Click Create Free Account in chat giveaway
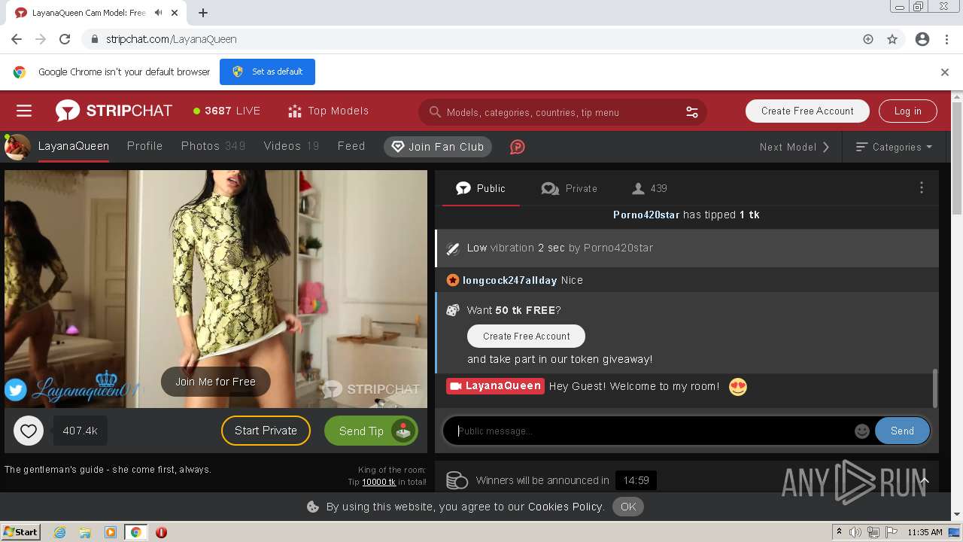This screenshot has height=542, width=963. pos(526,336)
